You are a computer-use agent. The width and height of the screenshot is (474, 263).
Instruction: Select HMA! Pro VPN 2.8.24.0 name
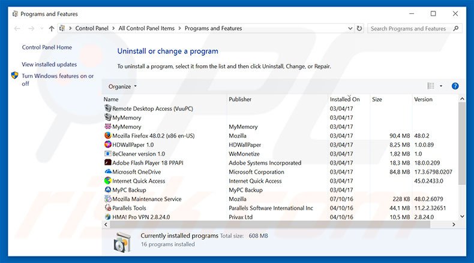[141, 217]
